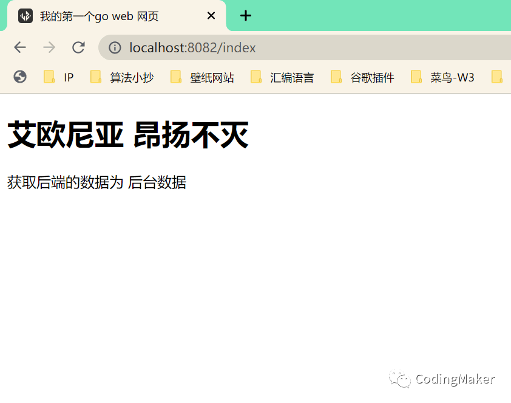
Task: Click the 算法小抄 bookmark folder icon
Action: coord(96,77)
